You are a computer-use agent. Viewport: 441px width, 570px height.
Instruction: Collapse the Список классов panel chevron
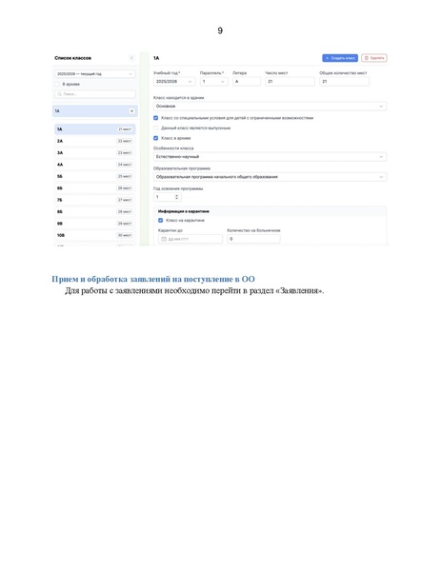[131, 58]
